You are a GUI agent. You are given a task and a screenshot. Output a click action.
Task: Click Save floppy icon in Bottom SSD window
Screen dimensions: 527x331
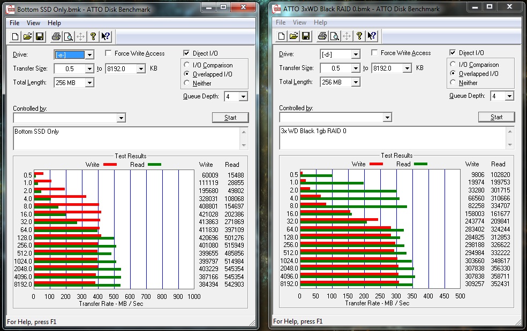[x=39, y=36]
